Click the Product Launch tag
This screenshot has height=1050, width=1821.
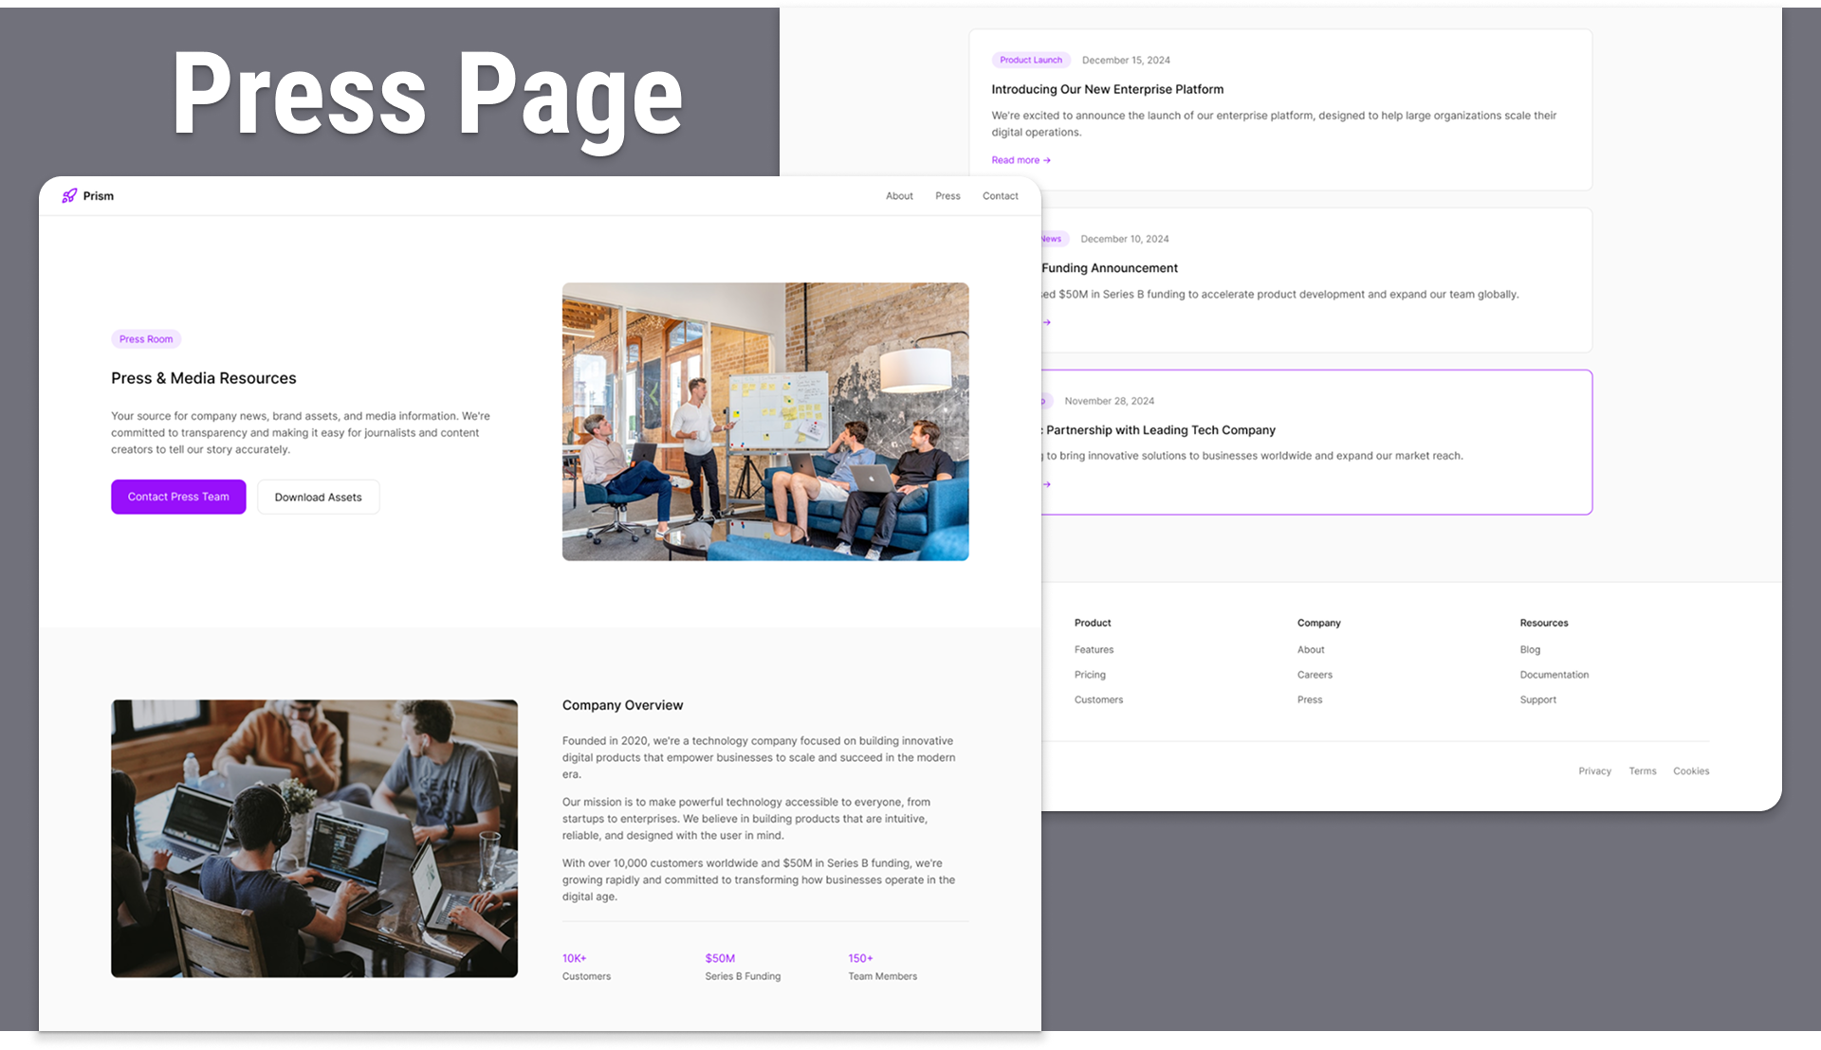1031,60
